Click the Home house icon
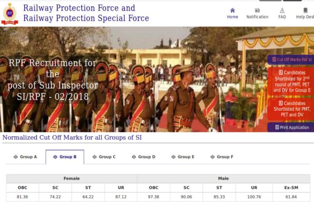This screenshot has height=203, width=314. tap(232, 10)
